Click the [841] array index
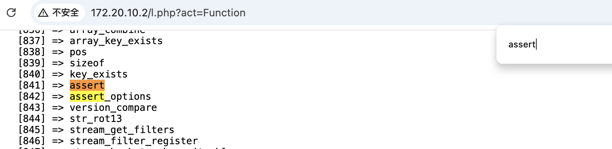 32,85
